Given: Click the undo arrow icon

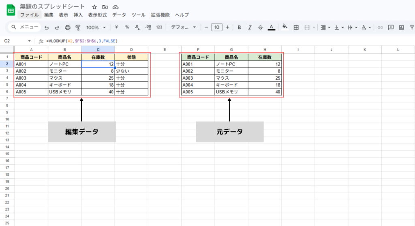Looking at the screenshot, I should (x=47, y=27).
